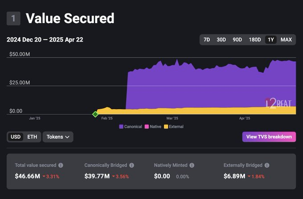Click info icon beside Canonically Bridged
This screenshot has height=199, width=303.
(x=132, y=165)
